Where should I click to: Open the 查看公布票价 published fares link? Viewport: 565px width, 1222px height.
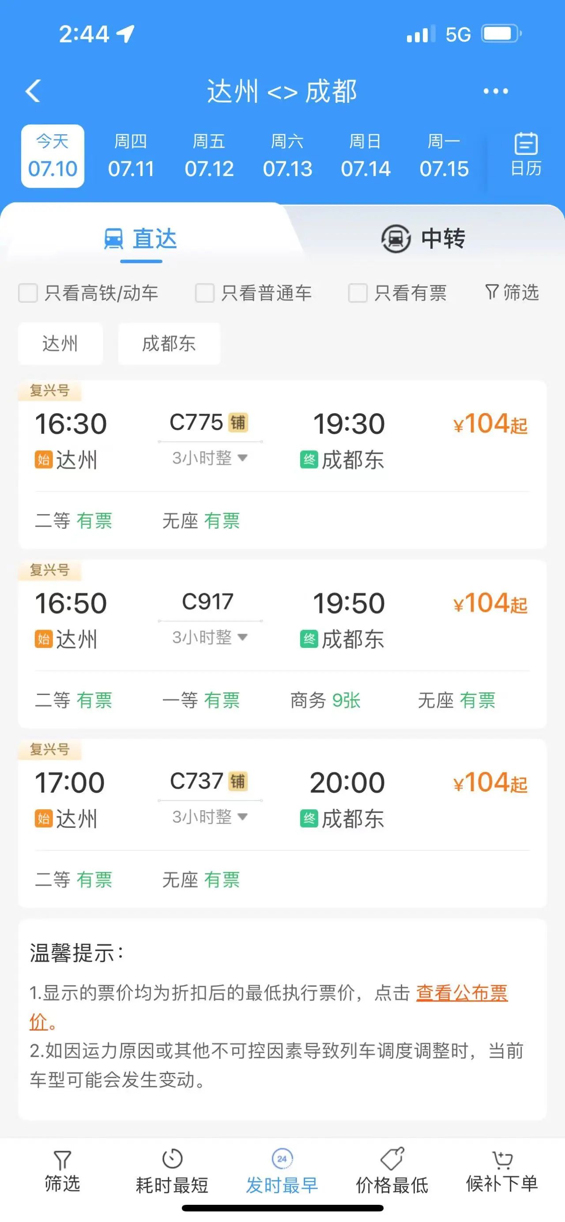pyautogui.click(x=462, y=993)
